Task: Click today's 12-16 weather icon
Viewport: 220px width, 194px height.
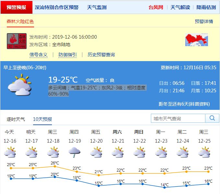Action: click(x=9, y=152)
